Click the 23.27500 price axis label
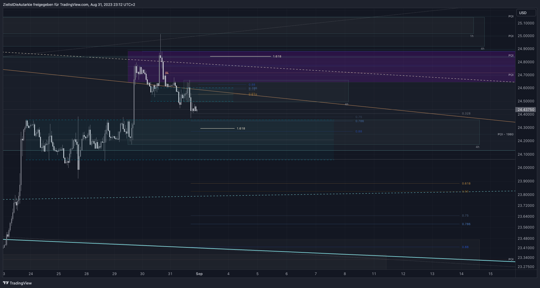Screen dimensions: 540x288 coord(526,267)
